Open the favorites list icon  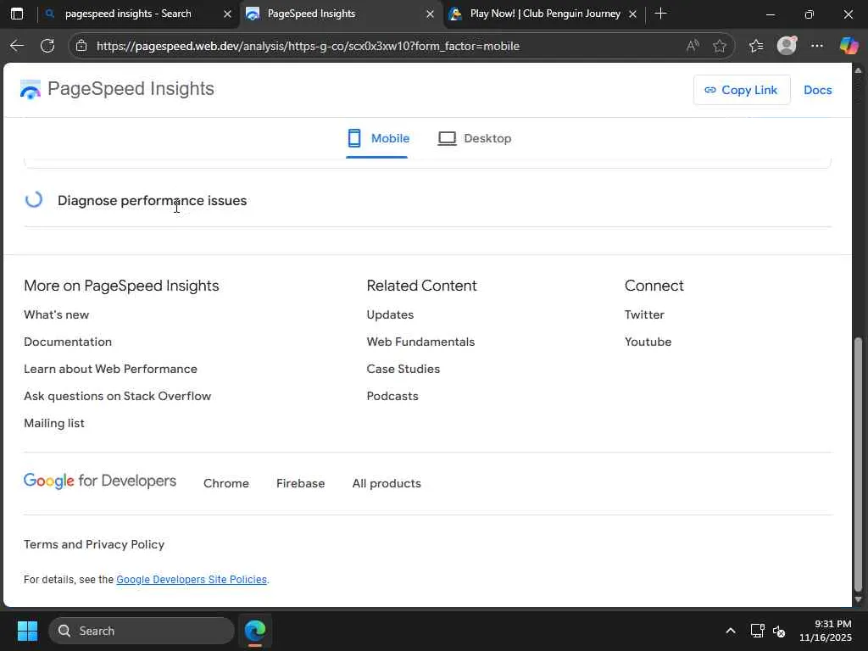click(756, 46)
